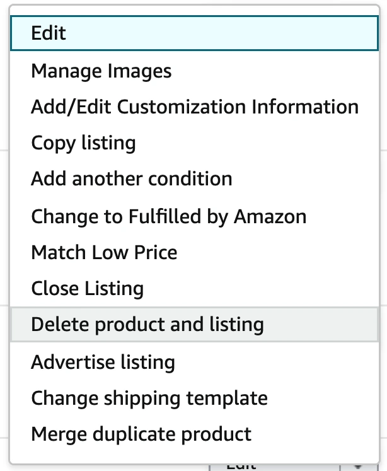Duplicate the listing via Copy listing
The height and width of the screenshot is (471, 387).
pyautogui.click(x=83, y=142)
